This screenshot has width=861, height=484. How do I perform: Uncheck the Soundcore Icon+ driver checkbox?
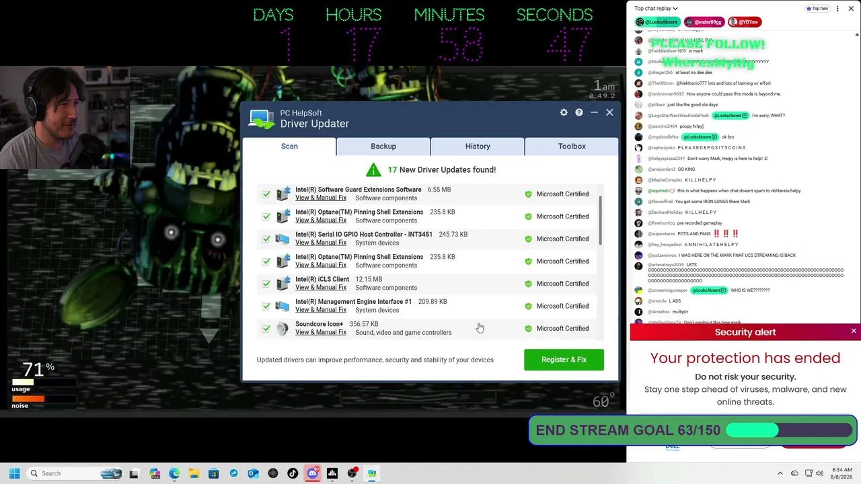tap(266, 329)
